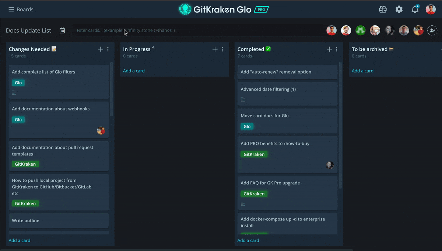This screenshot has height=251, width=442.
Task: Open the Write outline card
Action: tap(59, 220)
